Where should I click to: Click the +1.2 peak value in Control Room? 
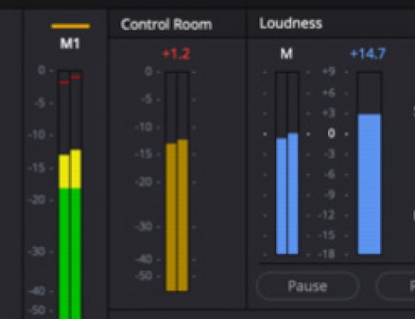(176, 53)
